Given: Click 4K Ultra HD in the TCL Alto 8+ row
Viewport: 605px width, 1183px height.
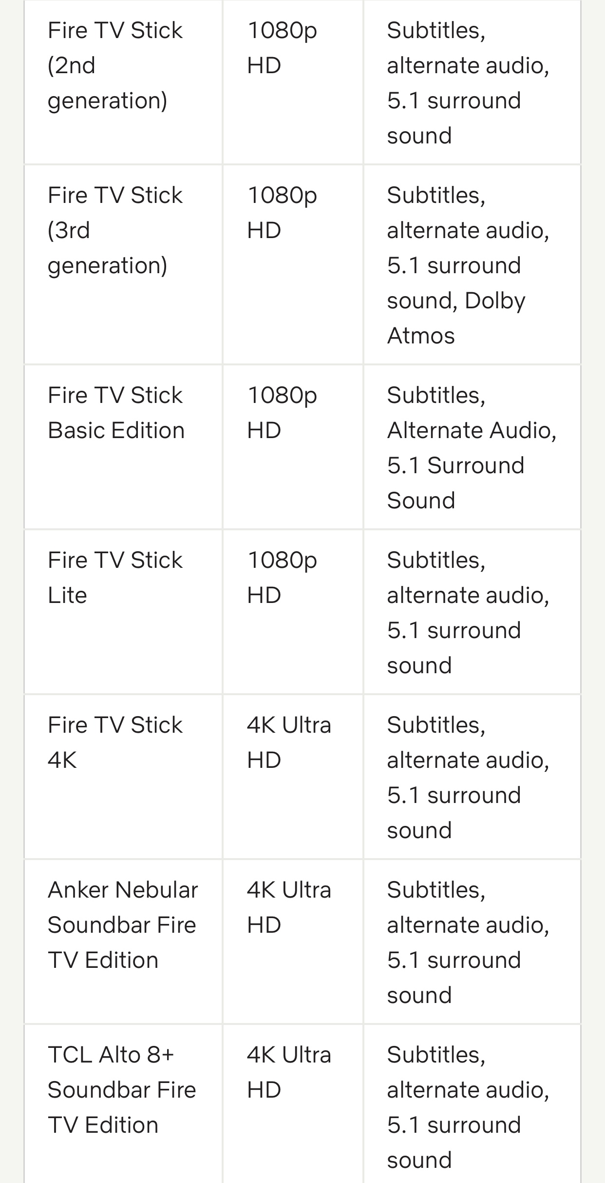Looking at the screenshot, I should click(289, 1072).
